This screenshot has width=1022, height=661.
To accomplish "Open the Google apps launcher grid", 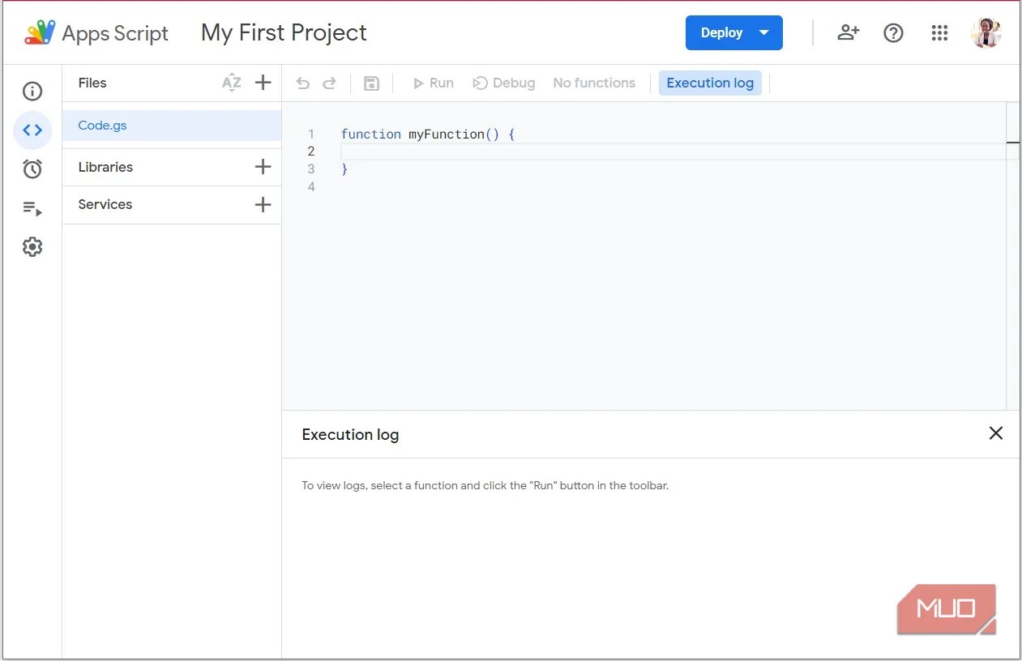I will point(939,33).
